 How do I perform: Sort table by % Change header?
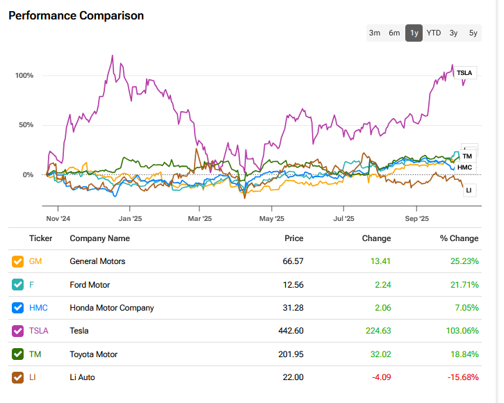pyautogui.click(x=459, y=238)
